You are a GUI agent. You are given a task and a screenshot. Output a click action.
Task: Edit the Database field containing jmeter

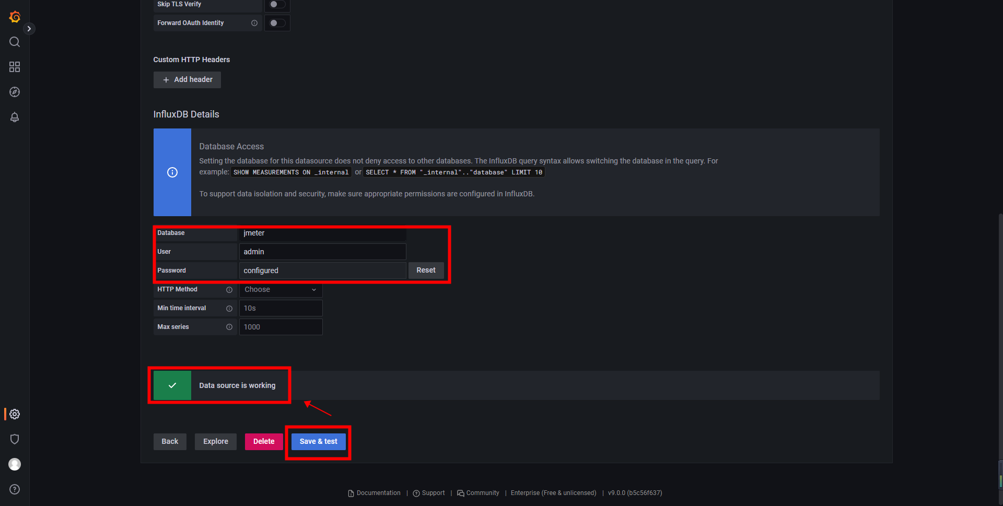click(322, 233)
